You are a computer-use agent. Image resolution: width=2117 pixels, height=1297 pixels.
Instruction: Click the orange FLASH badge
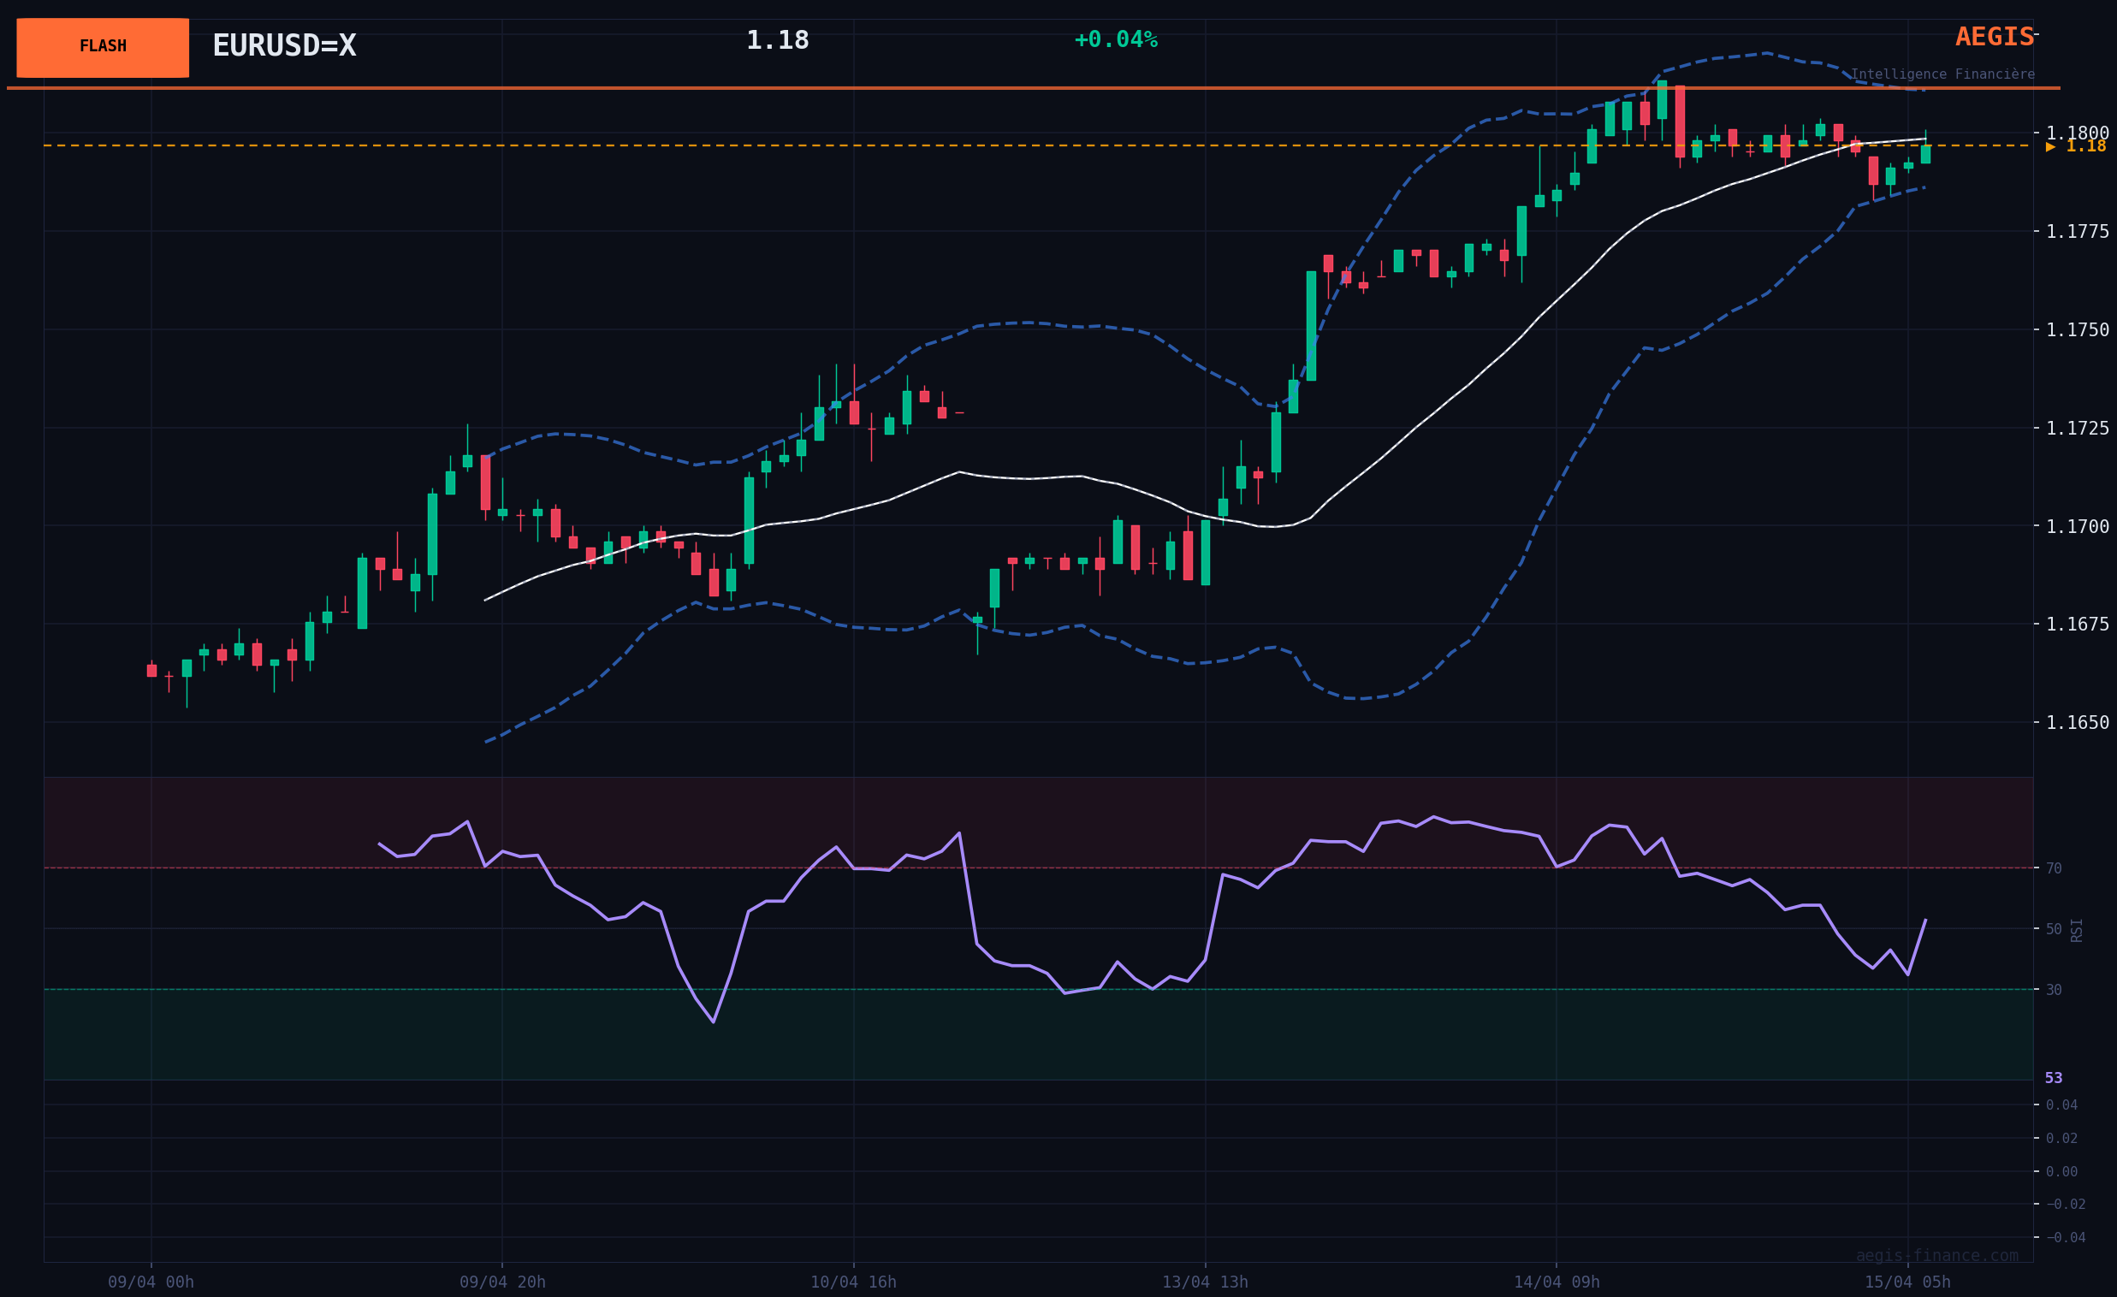pyautogui.click(x=102, y=47)
